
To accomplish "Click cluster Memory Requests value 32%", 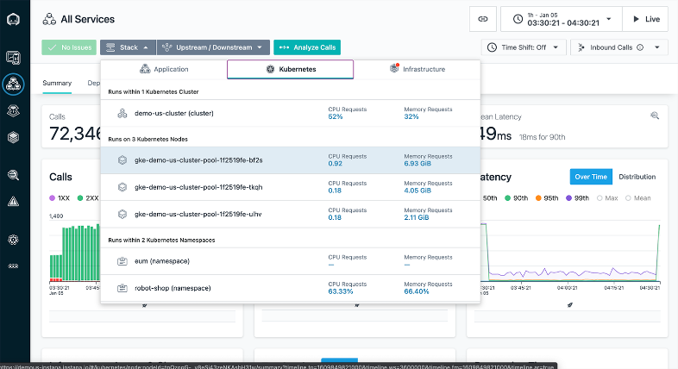I will (411, 116).
